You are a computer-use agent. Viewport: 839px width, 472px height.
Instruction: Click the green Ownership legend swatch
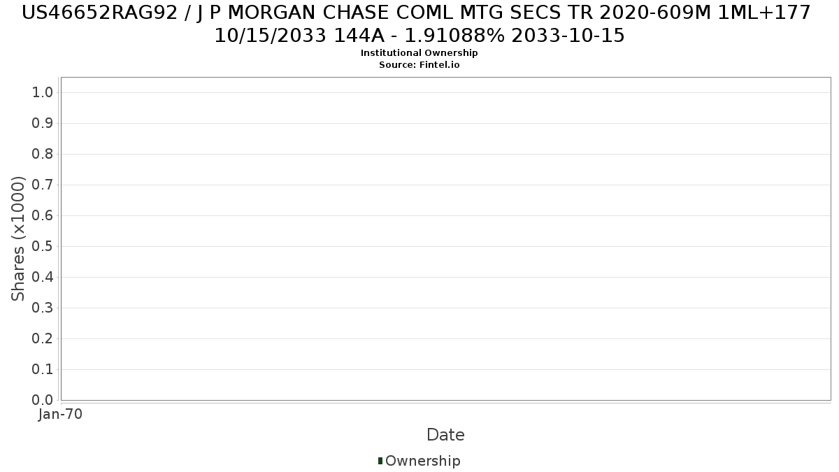tap(380, 461)
